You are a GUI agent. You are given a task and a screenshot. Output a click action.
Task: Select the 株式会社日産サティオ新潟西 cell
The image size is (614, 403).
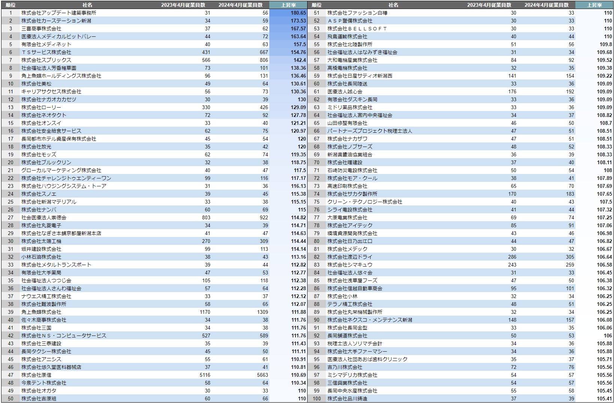pos(359,76)
